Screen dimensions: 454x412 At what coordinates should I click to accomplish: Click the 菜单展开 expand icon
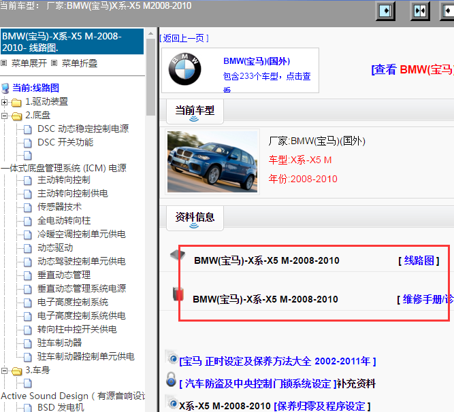point(4,63)
